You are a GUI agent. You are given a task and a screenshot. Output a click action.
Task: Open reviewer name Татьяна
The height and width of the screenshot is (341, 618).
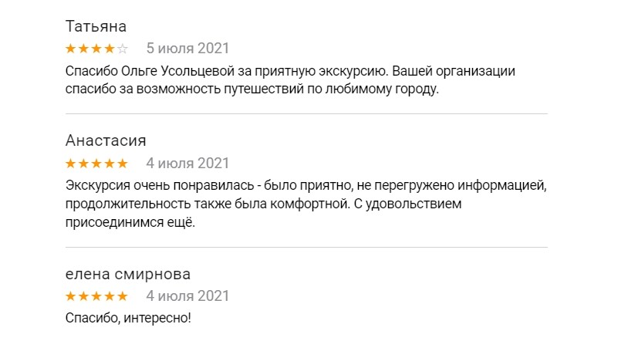(x=96, y=26)
